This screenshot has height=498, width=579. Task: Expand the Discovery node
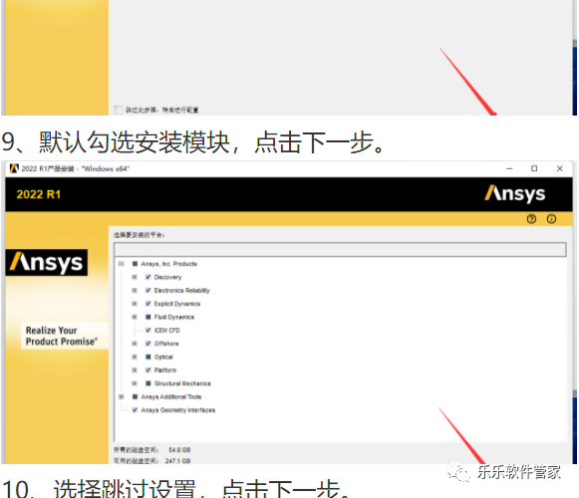coord(135,277)
